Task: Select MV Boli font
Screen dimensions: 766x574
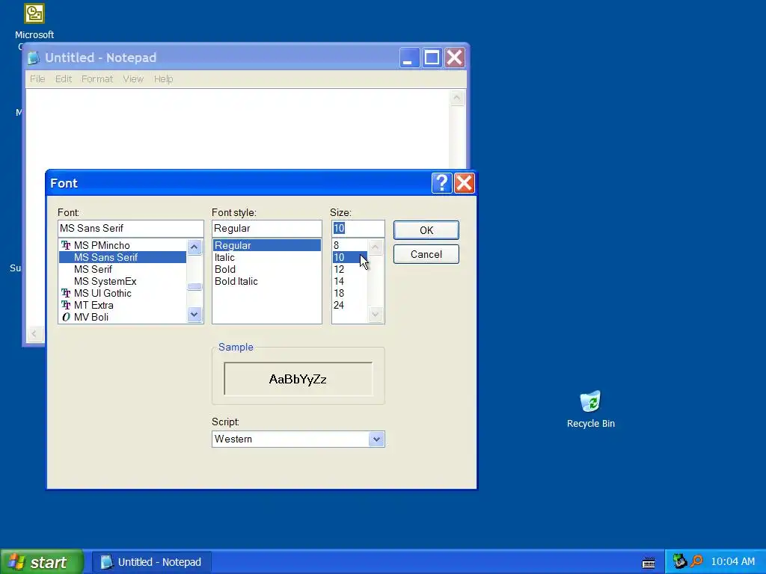Action: coord(122,317)
